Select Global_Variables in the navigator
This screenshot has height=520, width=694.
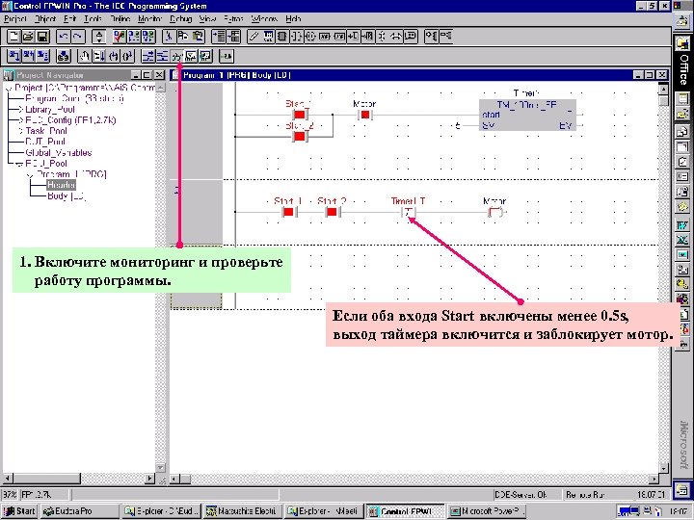click(59, 152)
